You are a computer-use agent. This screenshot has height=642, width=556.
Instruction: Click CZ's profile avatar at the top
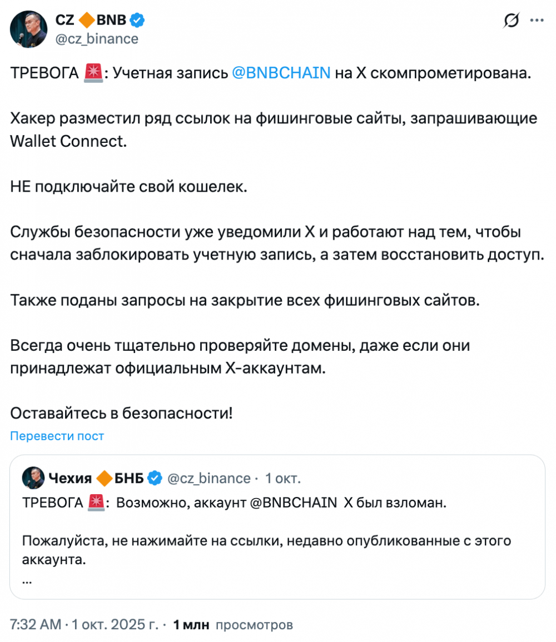tap(28, 29)
